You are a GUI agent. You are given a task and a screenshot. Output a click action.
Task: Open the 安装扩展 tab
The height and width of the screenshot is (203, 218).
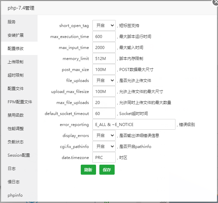(16, 35)
